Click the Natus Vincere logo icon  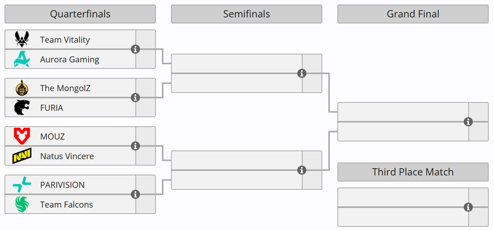[22, 156]
